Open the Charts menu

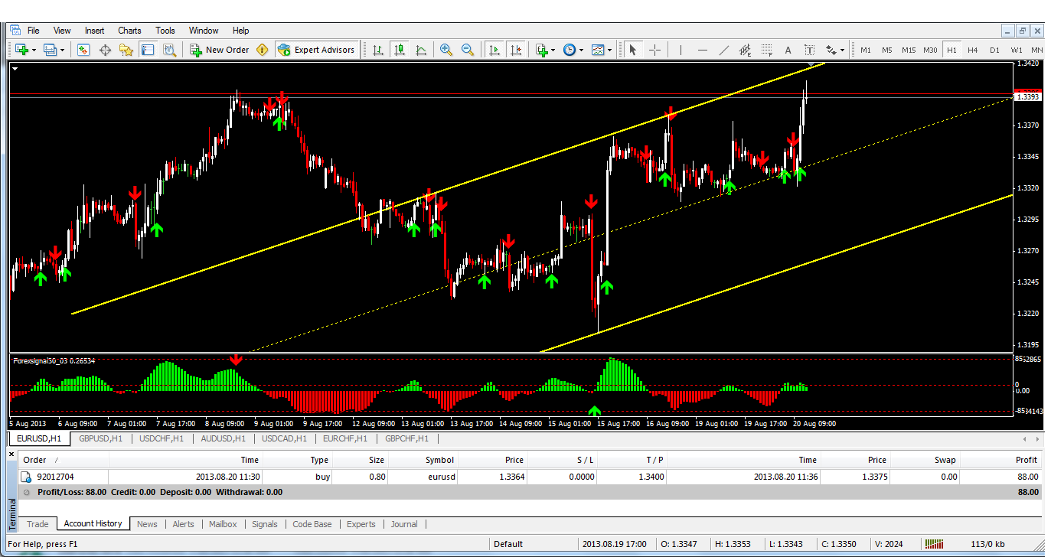(x=129, y=31)
